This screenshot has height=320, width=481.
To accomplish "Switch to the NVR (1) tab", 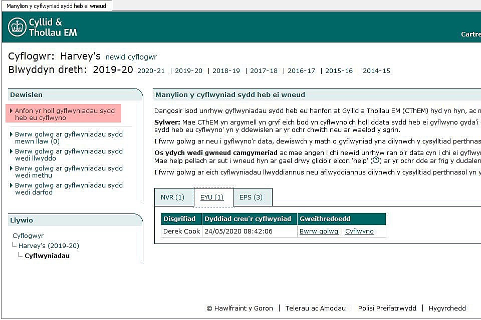I will (x=172, y=197).
